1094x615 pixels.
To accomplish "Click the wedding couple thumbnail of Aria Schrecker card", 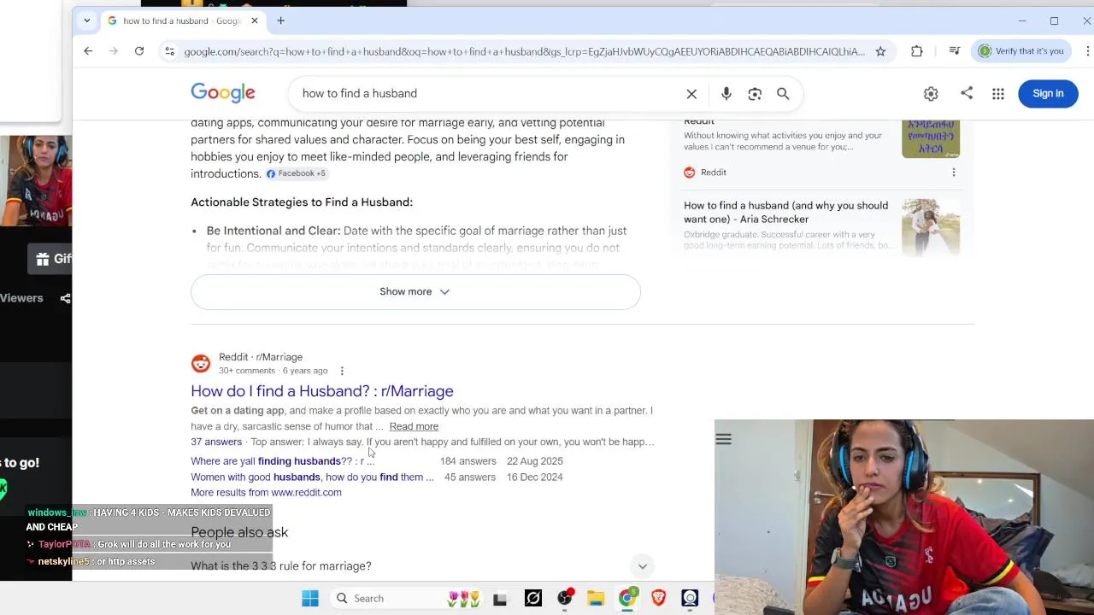I will [x=931, y=227].
